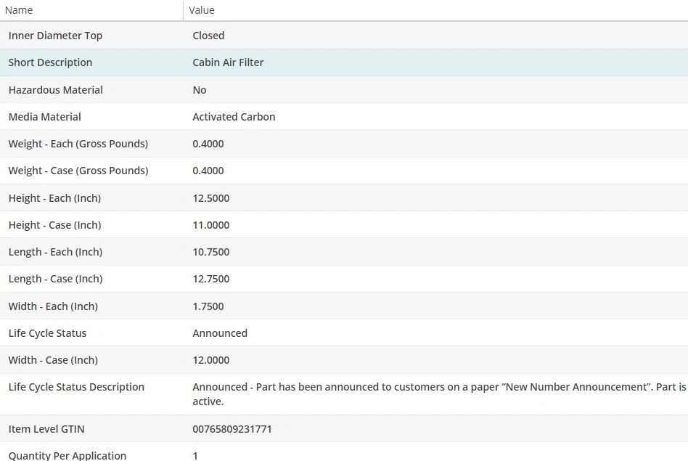Select the Short Description row
Viewport: 688px width, 461px height.
tap(50, 62)
